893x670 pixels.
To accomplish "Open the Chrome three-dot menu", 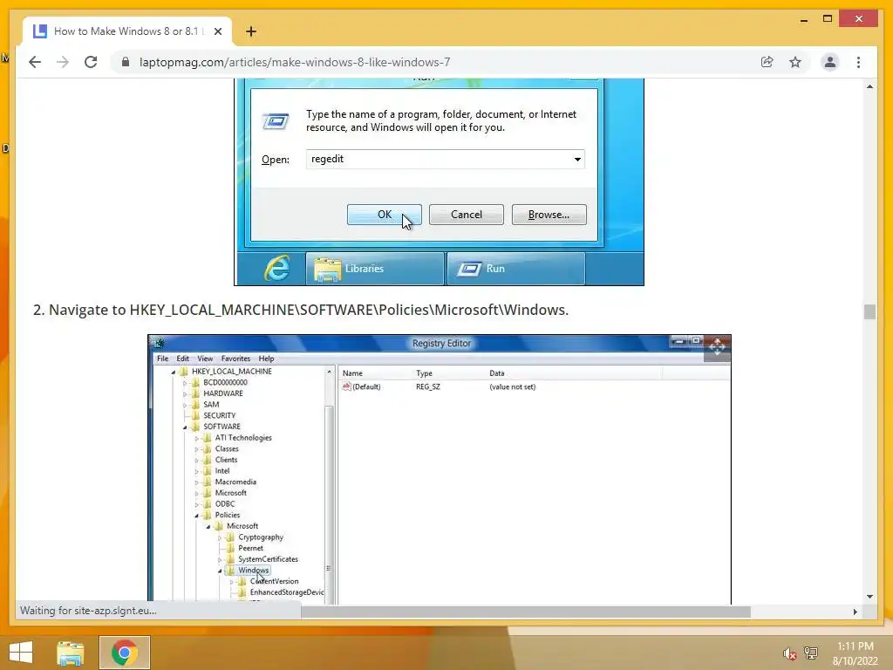I will (x=858, y=62).
